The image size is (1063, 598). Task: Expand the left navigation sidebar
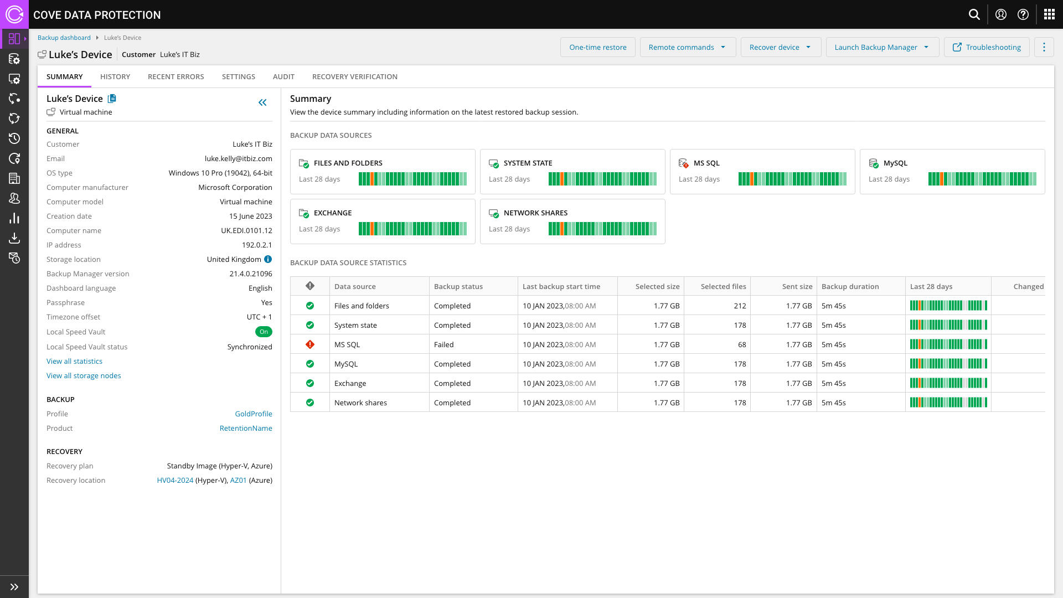[14, 587]
